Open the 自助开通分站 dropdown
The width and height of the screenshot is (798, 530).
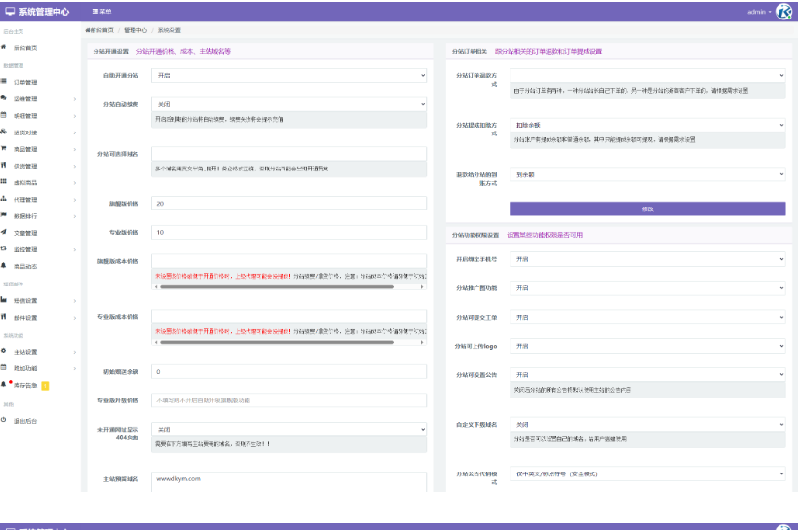click(288, 75)
